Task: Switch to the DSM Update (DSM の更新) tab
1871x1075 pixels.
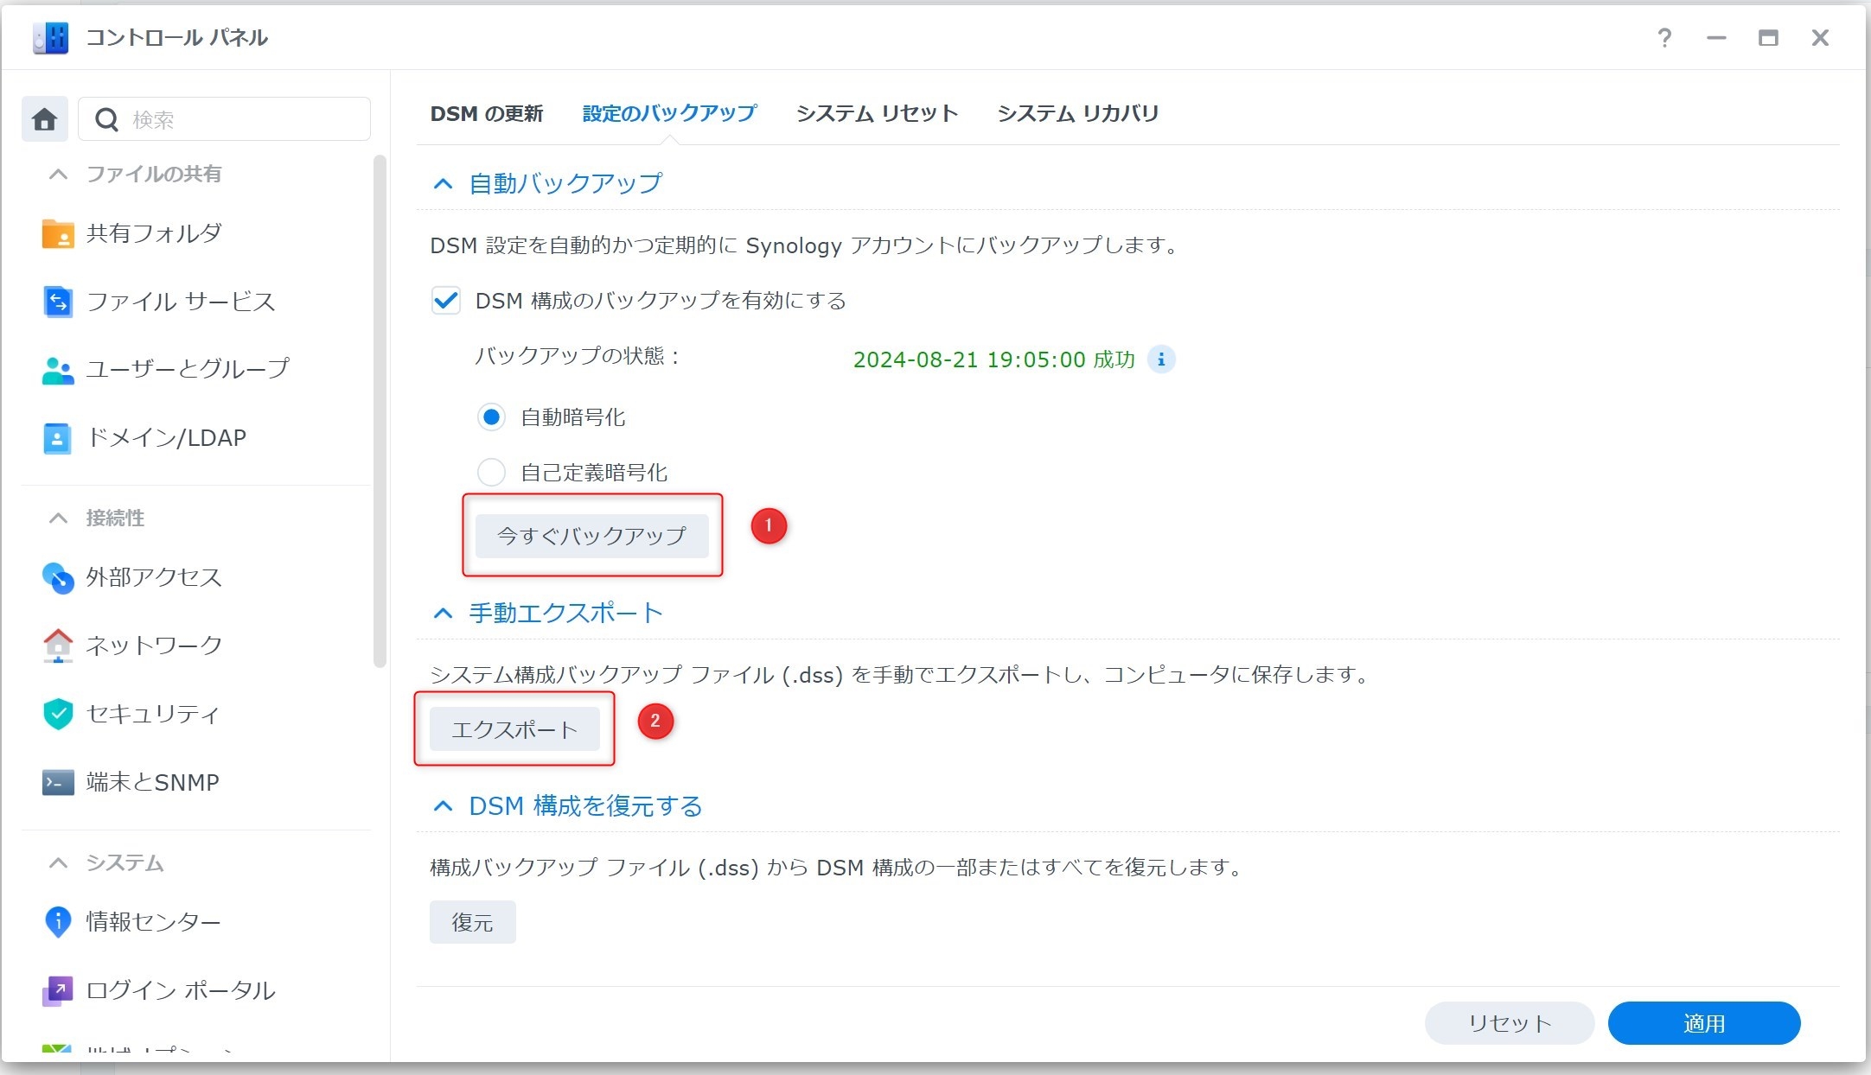Action: pos(487,113)
